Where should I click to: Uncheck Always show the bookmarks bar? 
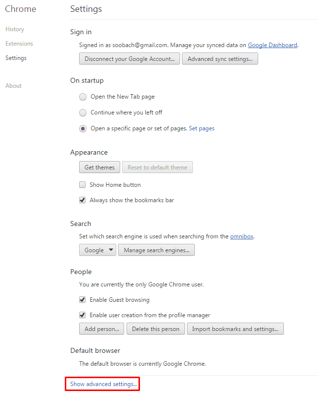[82, 200]
